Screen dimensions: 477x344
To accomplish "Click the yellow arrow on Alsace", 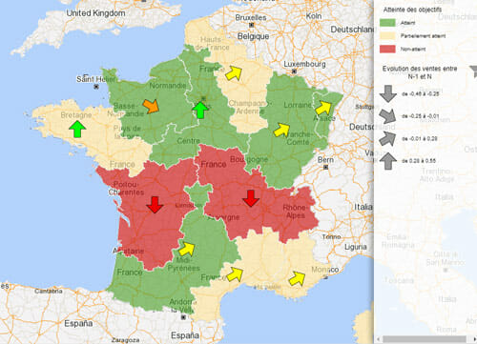I will (x=323, y=108).
